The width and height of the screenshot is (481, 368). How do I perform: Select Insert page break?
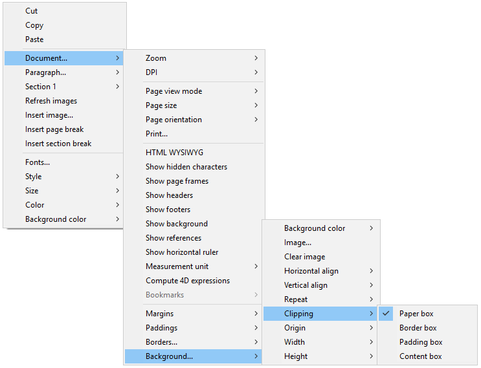click(54, 129)
